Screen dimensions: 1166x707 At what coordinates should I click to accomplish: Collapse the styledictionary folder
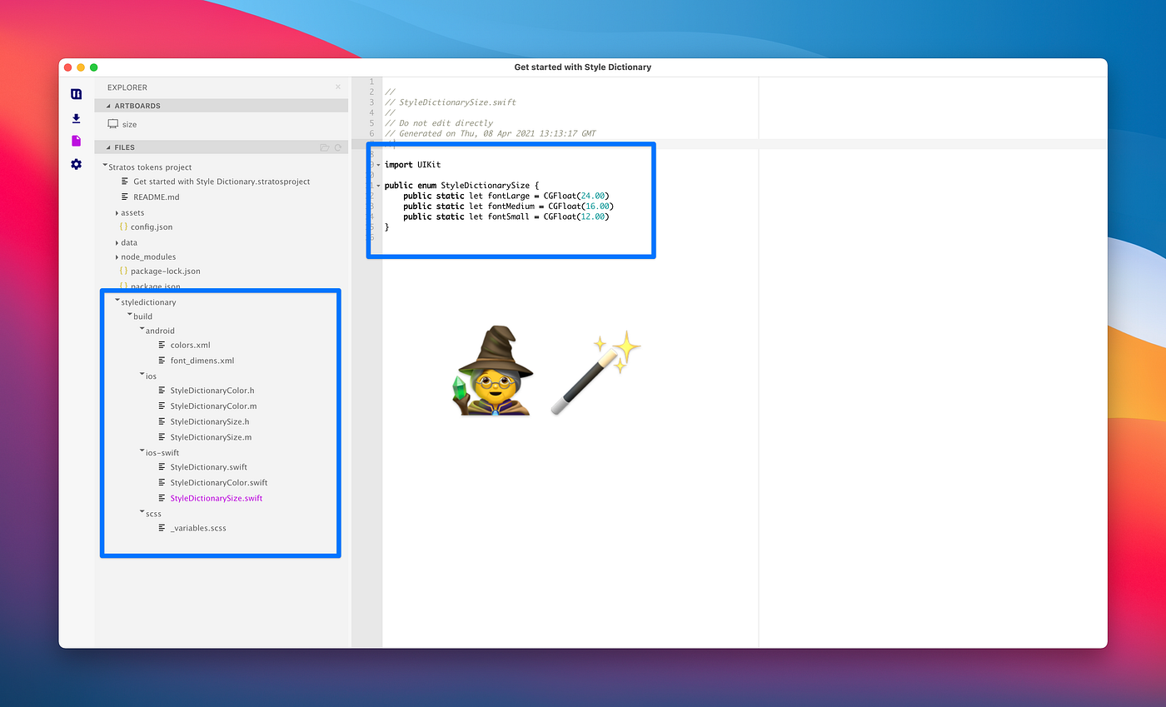[x=116, y=301]
